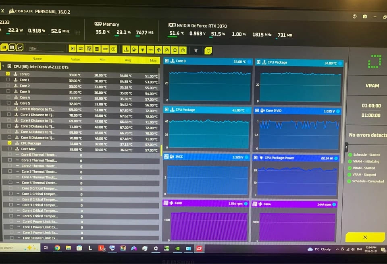The width and height of the screenshot is (387, 264).
Task: Open Settings gear from the taskbar
Action: (156, 248)
